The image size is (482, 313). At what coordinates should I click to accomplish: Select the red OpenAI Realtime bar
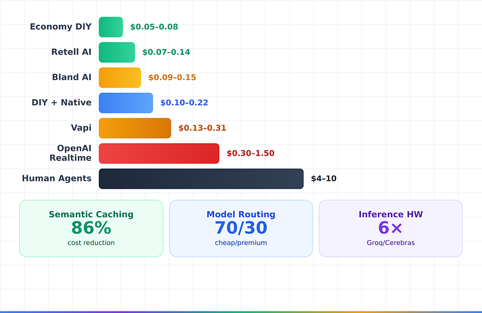(x=159, y=153)
